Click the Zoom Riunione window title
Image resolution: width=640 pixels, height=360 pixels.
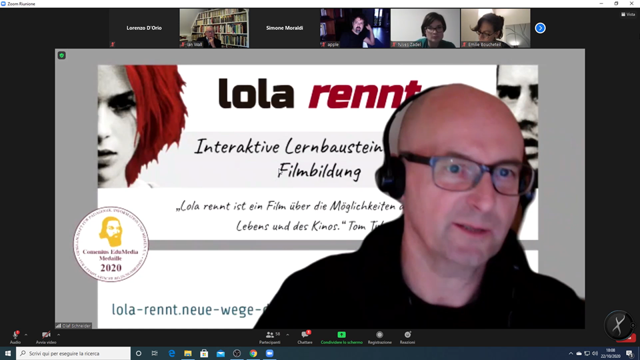click(x=21, y=4)
